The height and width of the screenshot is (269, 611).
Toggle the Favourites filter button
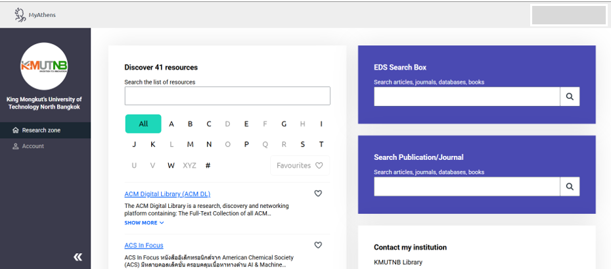pyautogui.click(x=300, y=166)
